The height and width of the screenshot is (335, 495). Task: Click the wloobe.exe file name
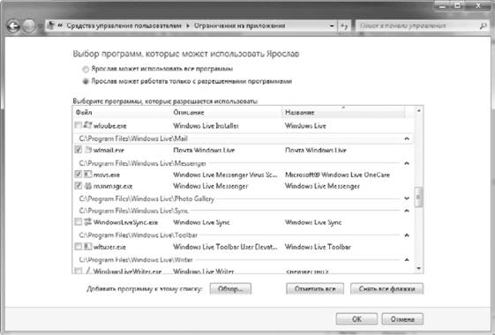click(110, 126)
